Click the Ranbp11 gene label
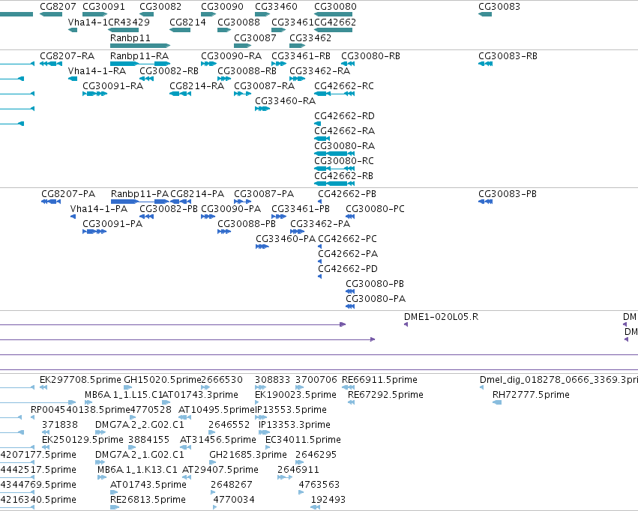This screenshot has width=638, height=511. (x=130, y=38)
